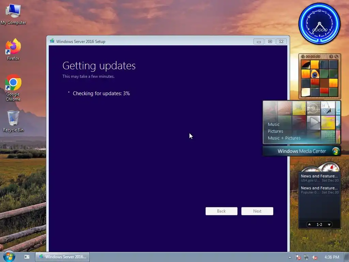Image resolution: width=349 pixels, height=262 pixels.
Task: Click the CPU meter gadget dials
Action: click(x=320, y=167)
